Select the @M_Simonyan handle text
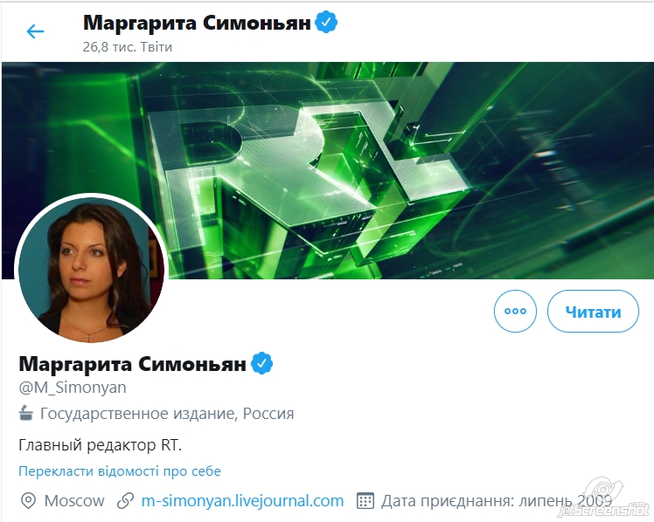Viewport: 654px width, 522px height. click(73, 388)
